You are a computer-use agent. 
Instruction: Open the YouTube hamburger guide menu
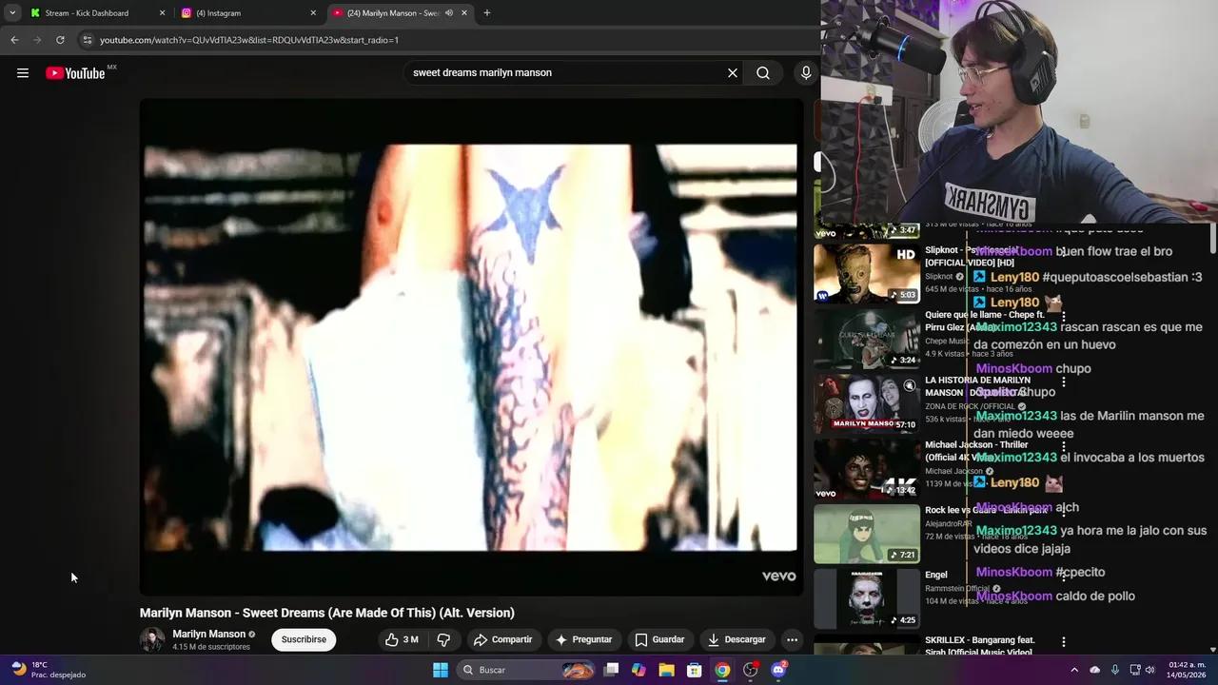(23, 73)
